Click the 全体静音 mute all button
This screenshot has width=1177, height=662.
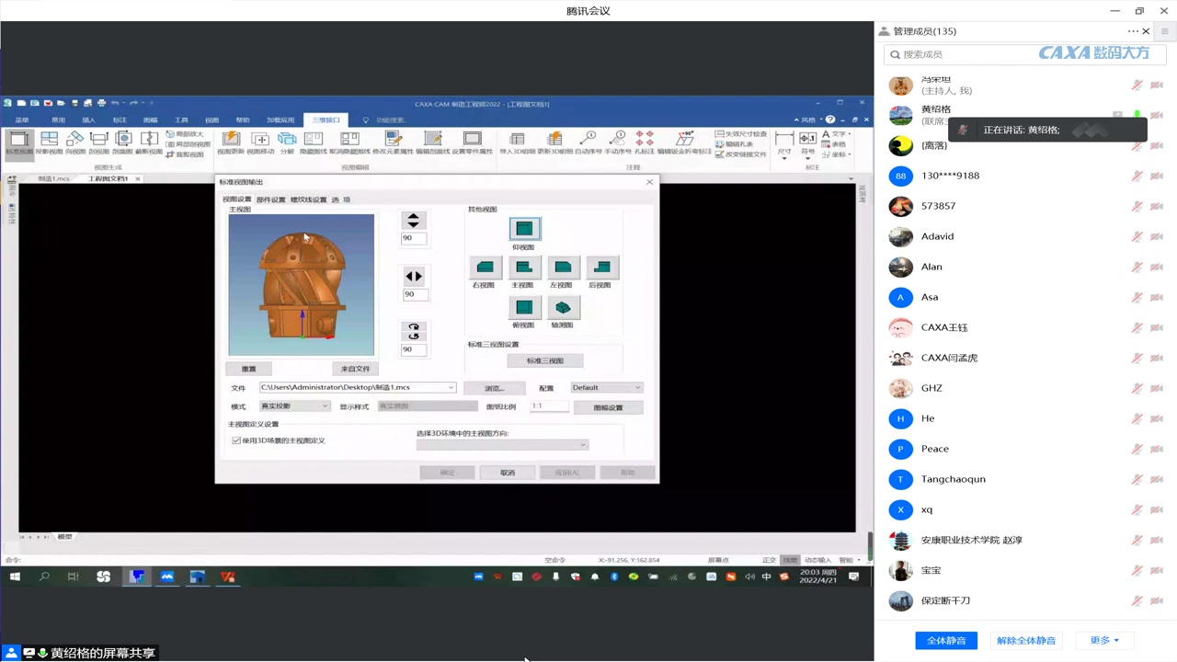click(x=946, y=640)
